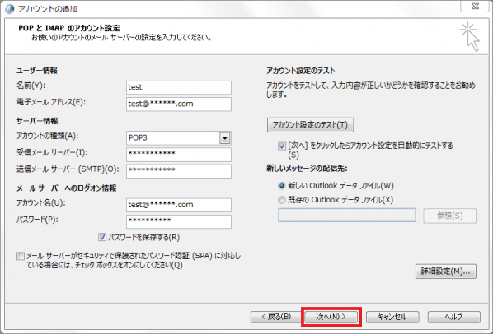
Task: Toggle automatic account test on 次へ checkbox
Action: tap(282, 146)
